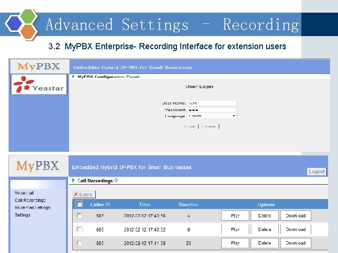Viewport: 338px width, 253px height.
Task: Open Voicemail Settings in the sidebar
Action: pos(32,208)
